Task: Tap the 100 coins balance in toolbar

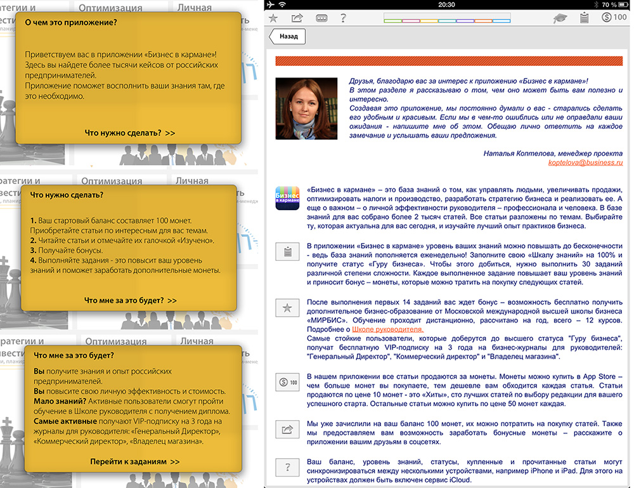Action: (614, 17)
